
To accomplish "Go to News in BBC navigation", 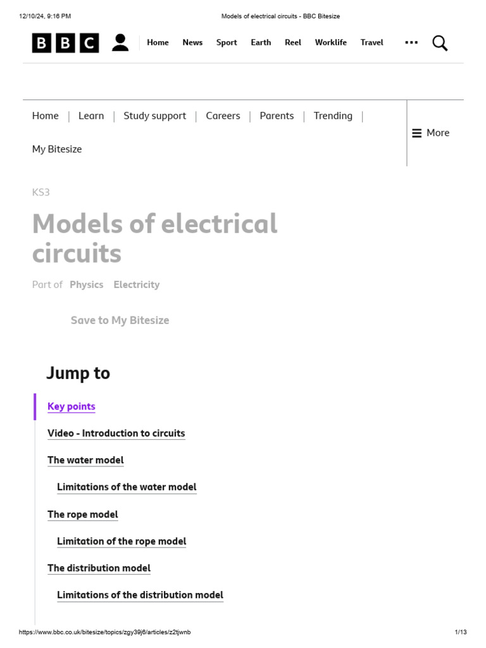I will pyautogui.click(x=192, y=42).
